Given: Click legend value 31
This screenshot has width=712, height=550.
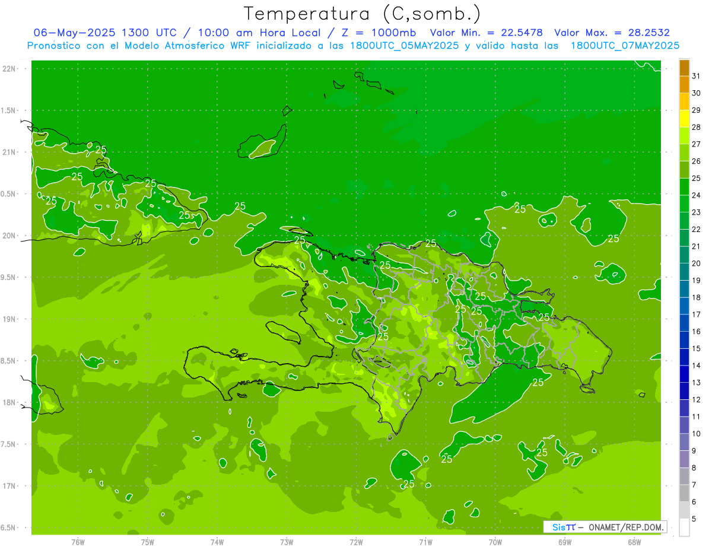Looking at the screenshot, I should pyautogui.click(x=697, y=76).
